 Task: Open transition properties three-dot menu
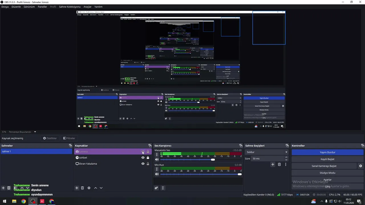coord(285,164)
